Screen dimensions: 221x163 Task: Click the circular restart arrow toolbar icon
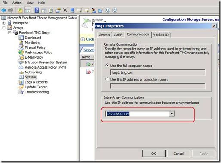coord(107,10)
